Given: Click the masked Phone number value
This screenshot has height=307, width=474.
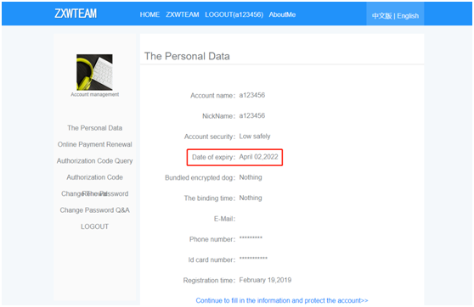Looking at the screenshot, I should point(251,238).
